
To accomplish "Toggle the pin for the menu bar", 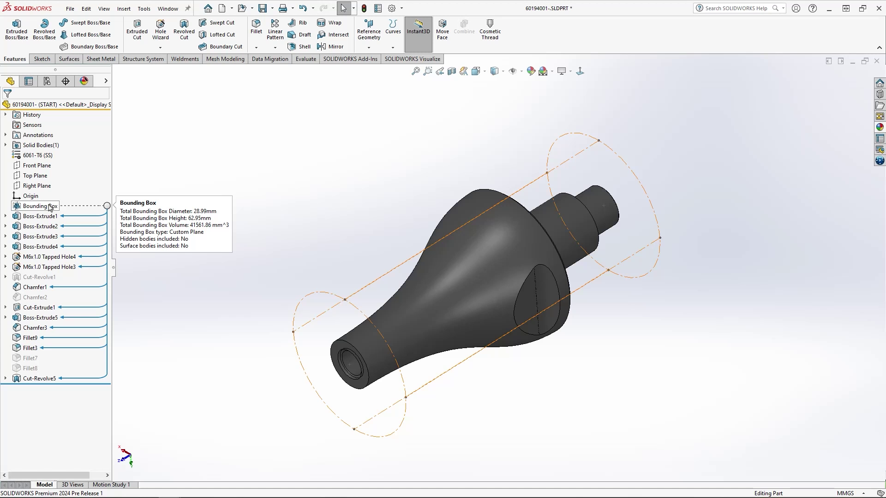I will coord(188,8).
